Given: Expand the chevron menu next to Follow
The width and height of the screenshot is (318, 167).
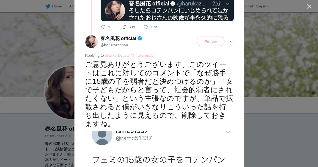Looking at the screenshot, I should pyautogui.click(x=231, y=42).
